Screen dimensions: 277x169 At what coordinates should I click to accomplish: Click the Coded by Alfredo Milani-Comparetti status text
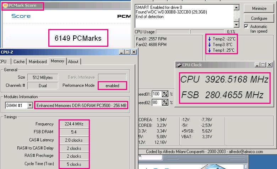(x=205, y=152)
